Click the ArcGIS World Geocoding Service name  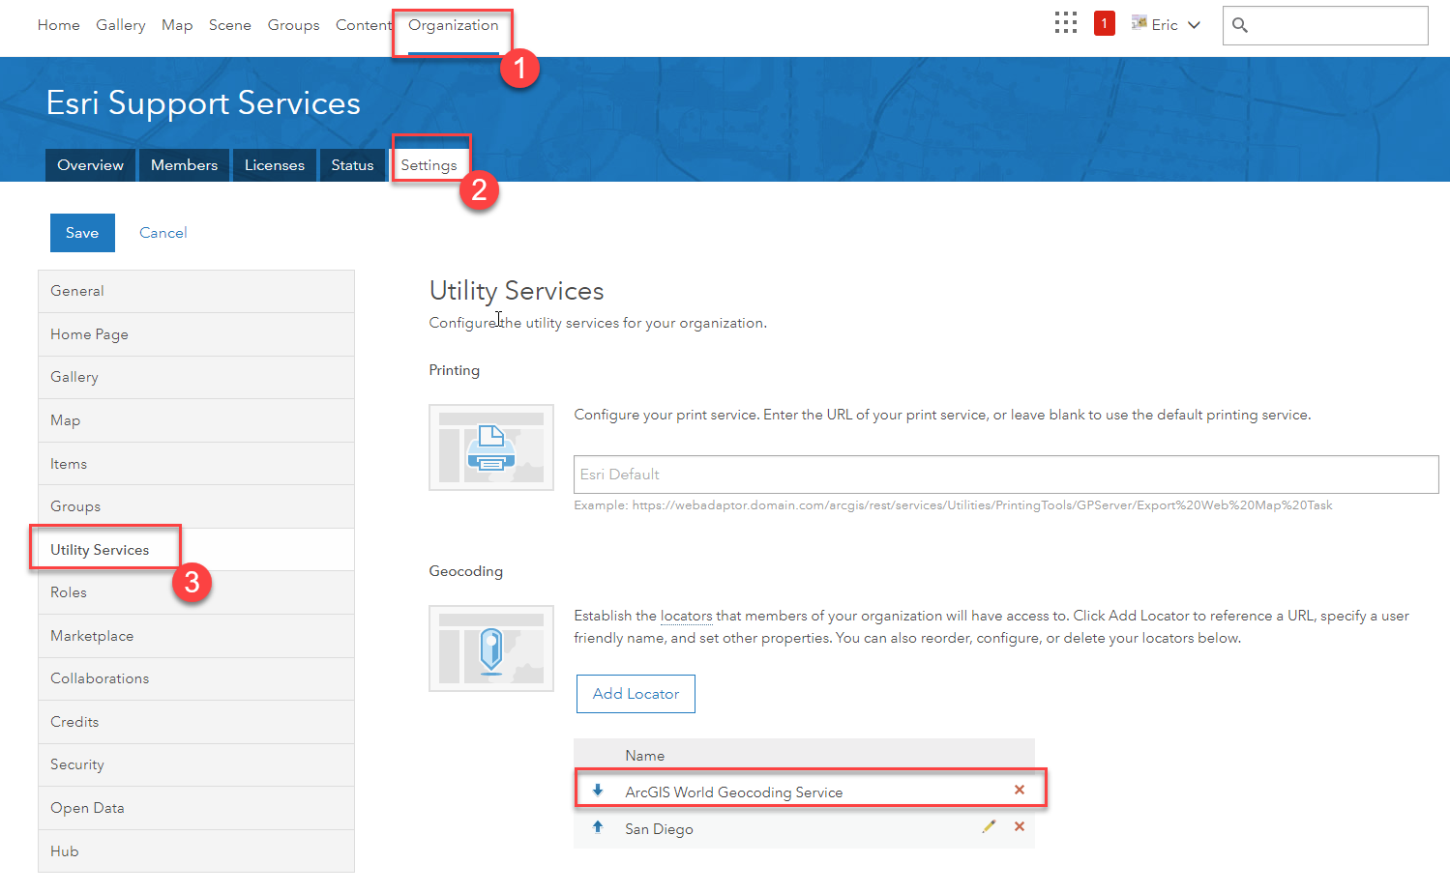[x=734, y=792]
